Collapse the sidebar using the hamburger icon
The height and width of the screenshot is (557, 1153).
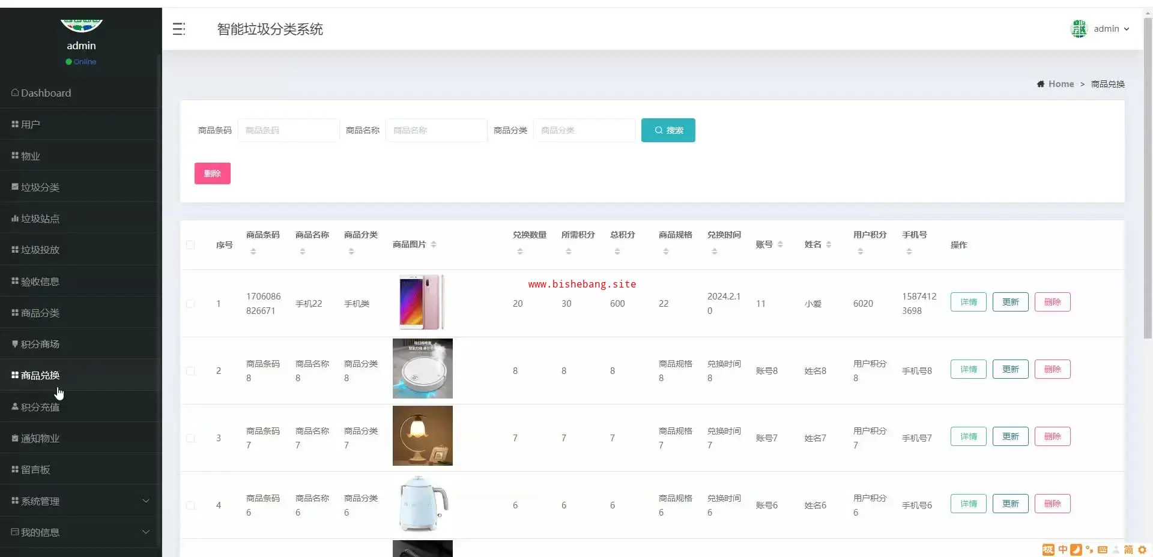point(179,29)
